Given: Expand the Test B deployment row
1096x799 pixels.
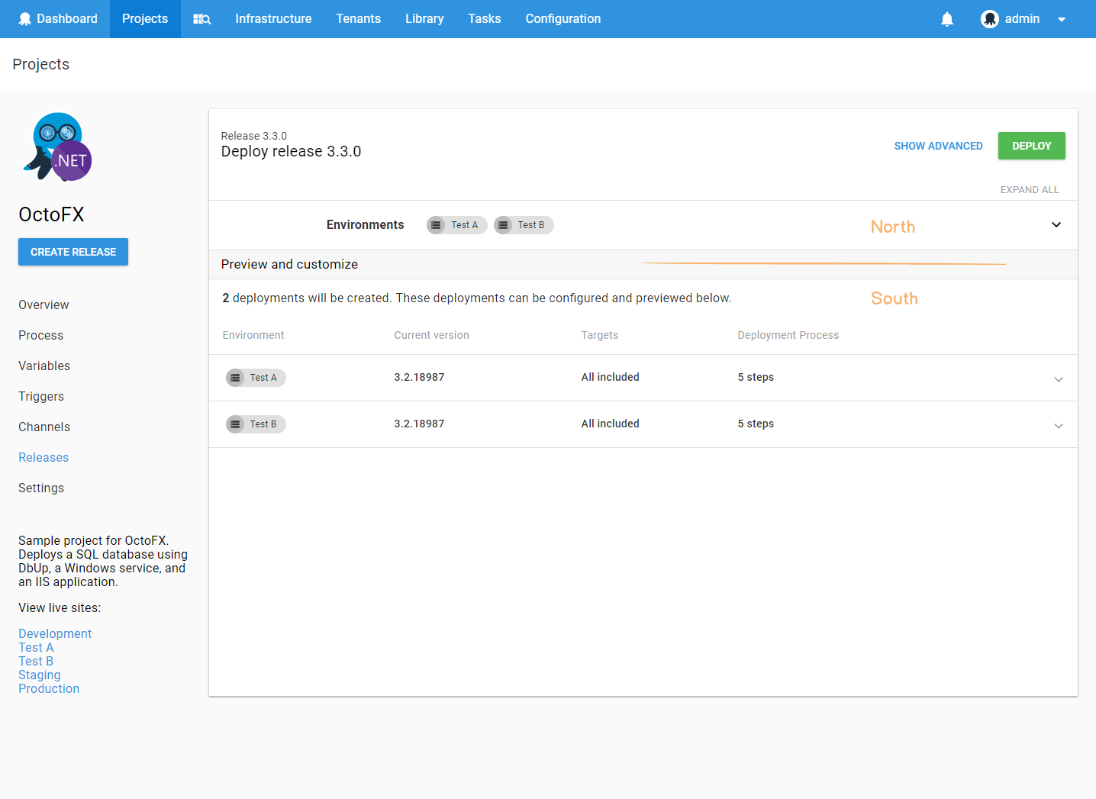Looking at the screenshot, I should coord(1059,425).
